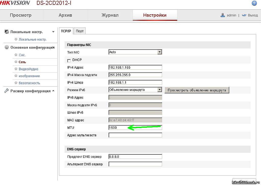Screen dimensions: 261x185
Task: Click the disabled IPv6 Адрес field
Action: coord(135,97)
